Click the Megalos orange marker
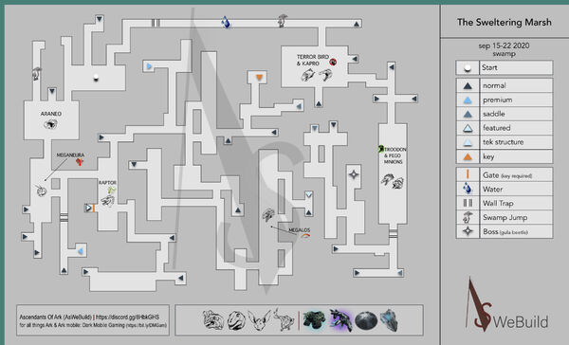 [305, 236]
